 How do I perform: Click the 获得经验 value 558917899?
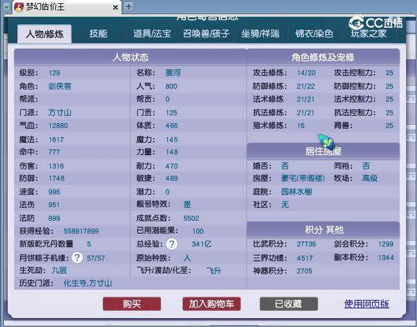click(81, 231)
